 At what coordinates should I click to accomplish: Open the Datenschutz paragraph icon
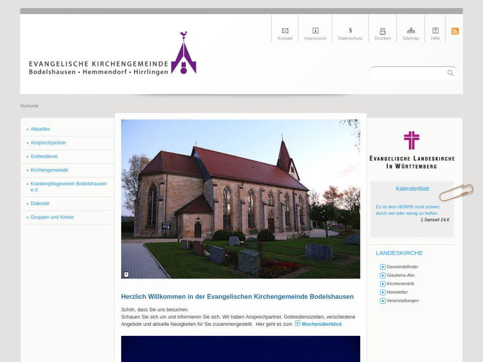pyautogui.click(x=350, y=31)
